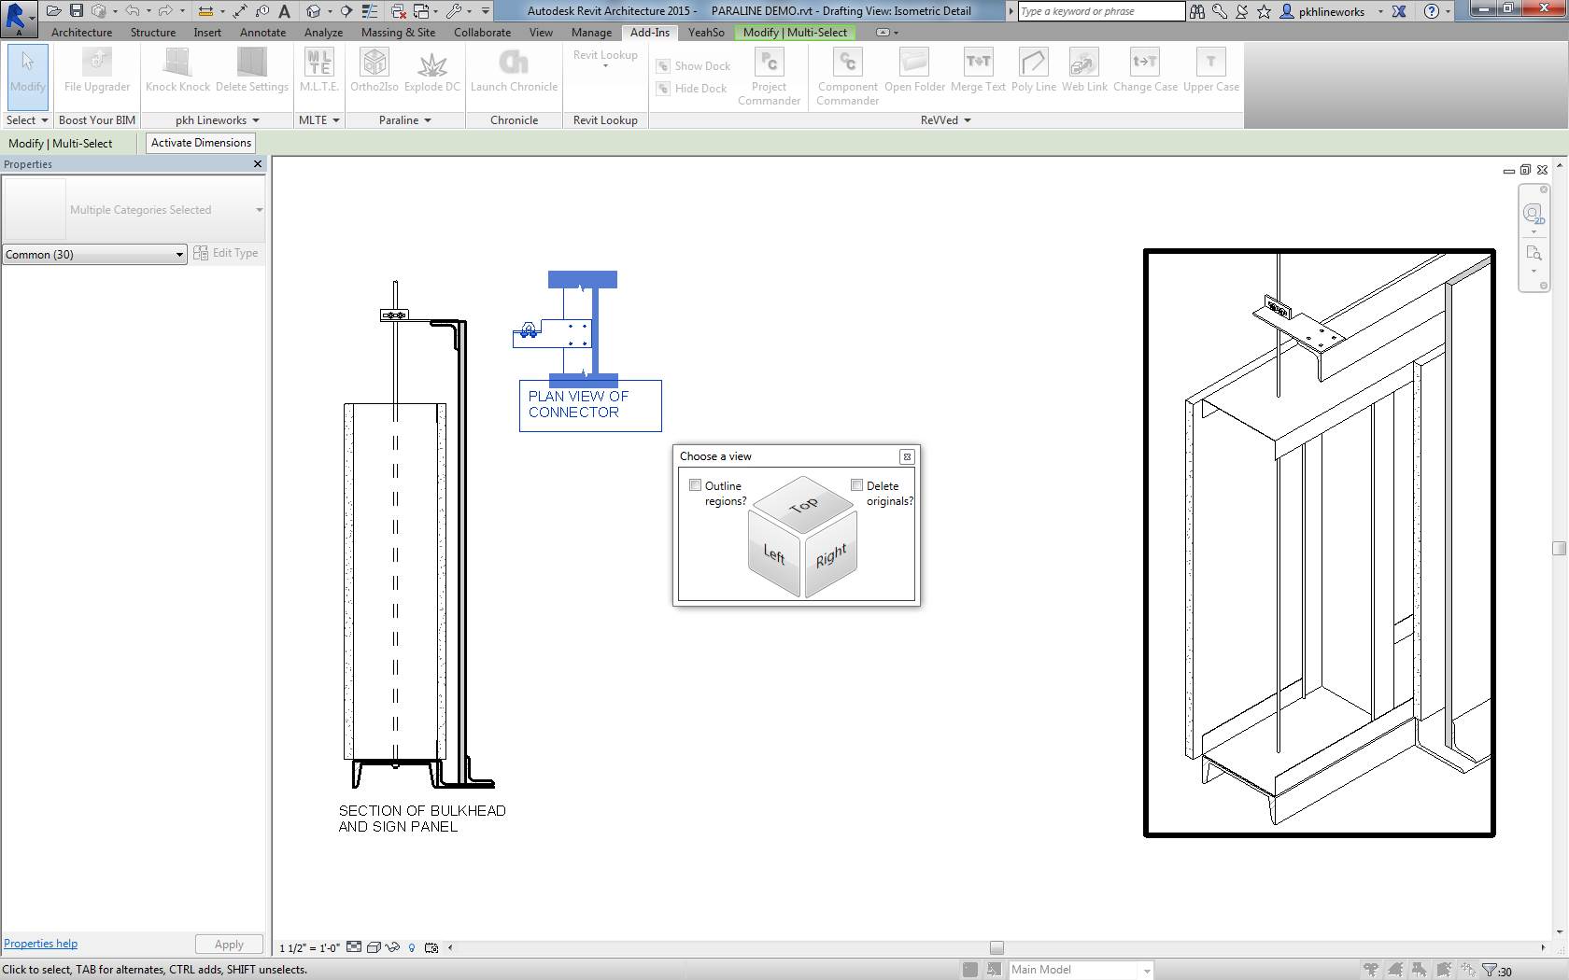The height and width of the screenshot is (980, 1569).
Task: Expand the ReVVed panel dropdown
Action: point(946,120)
